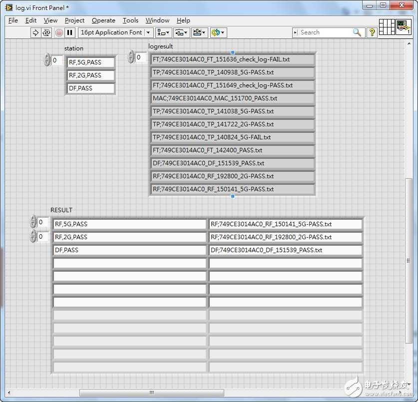
Task: Open the Reorder tool
Action: pyautogui.click(x=218, y=32)
